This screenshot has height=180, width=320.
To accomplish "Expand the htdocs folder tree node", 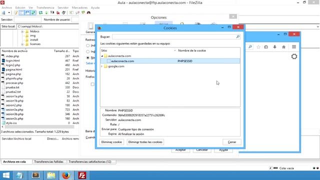I will coord(22,31).
